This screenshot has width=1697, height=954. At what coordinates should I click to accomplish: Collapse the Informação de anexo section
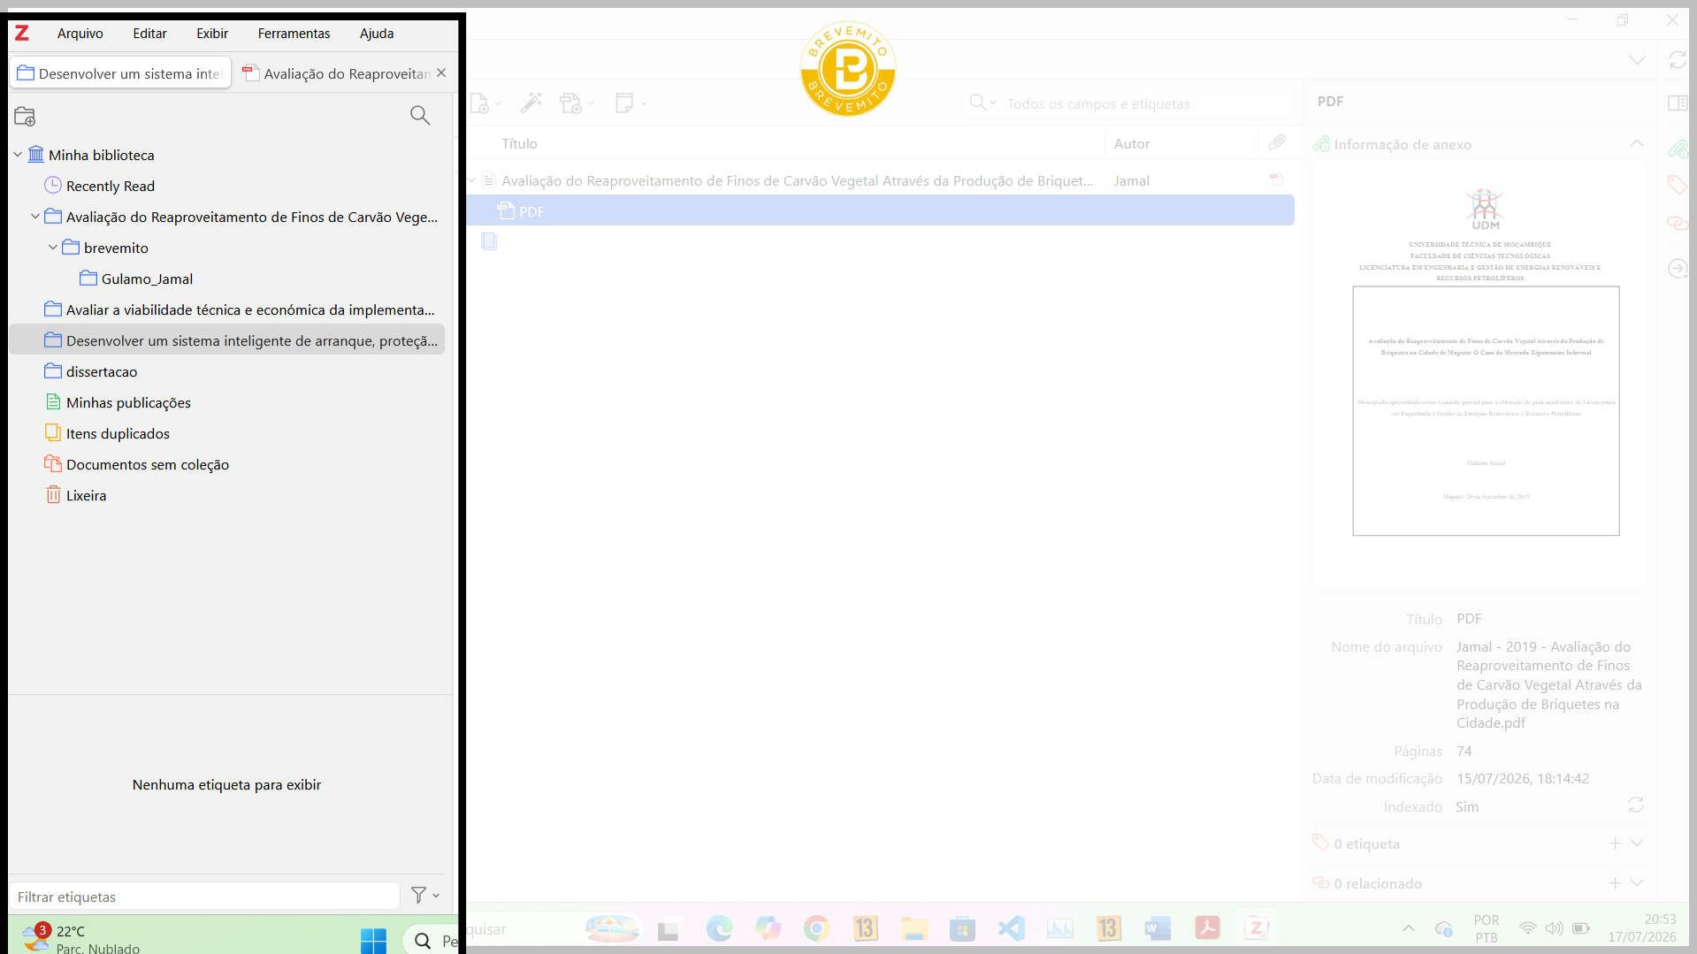[1637, 143]
